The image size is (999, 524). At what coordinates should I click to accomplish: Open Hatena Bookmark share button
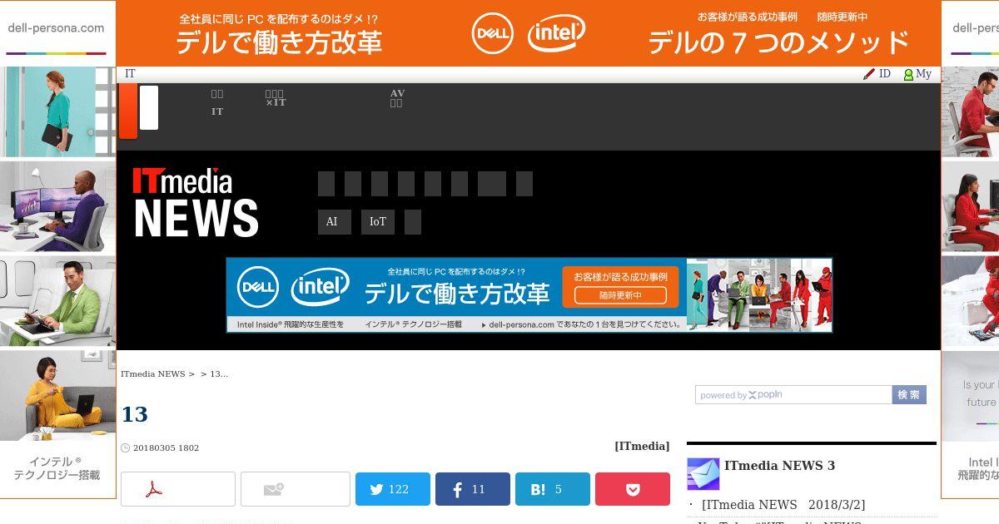pyautogui.click(x=553, y=489)
